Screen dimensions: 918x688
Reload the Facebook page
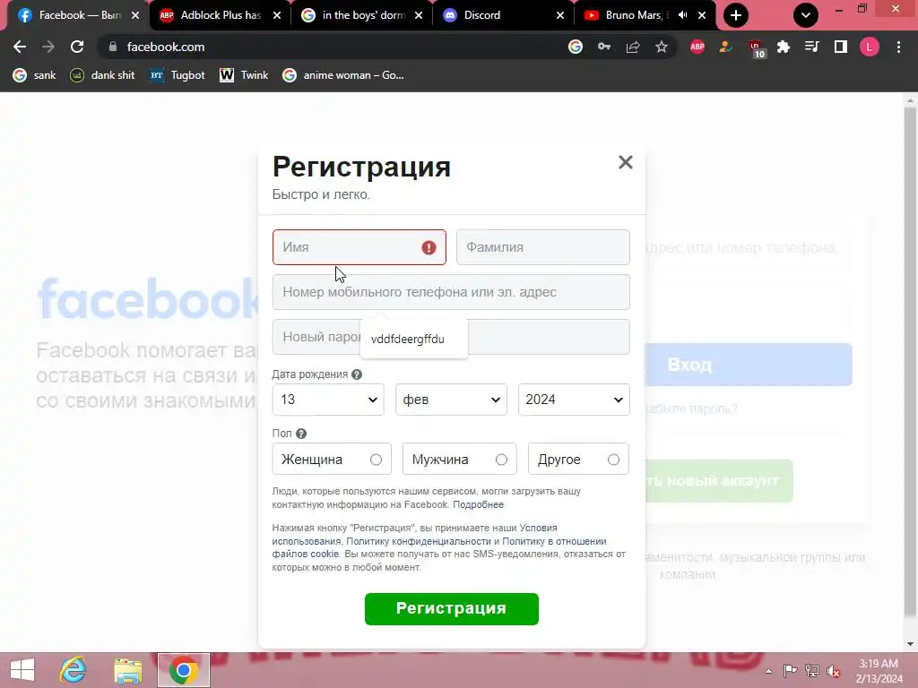[77, 47]
